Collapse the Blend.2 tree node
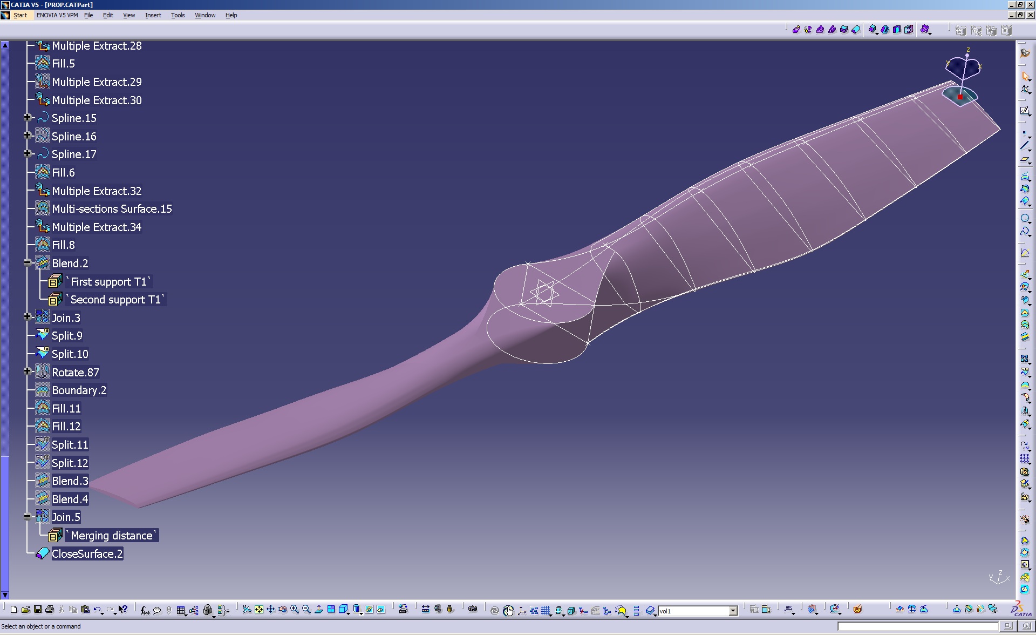Image resolution: width=1036 pixels, height=635 pixels. (28, 263)
